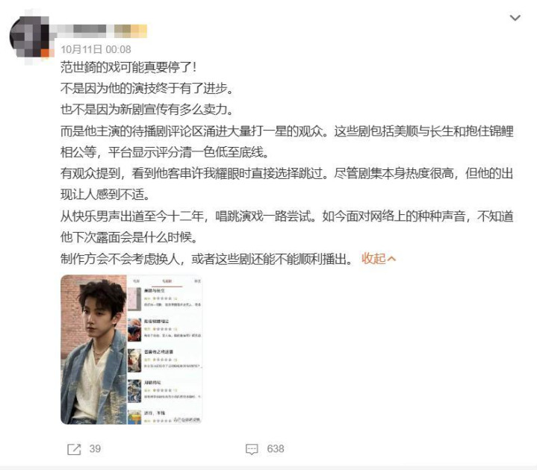537x470 pixels.
Task: Click the repost count 39
Action: pos(95,449)
